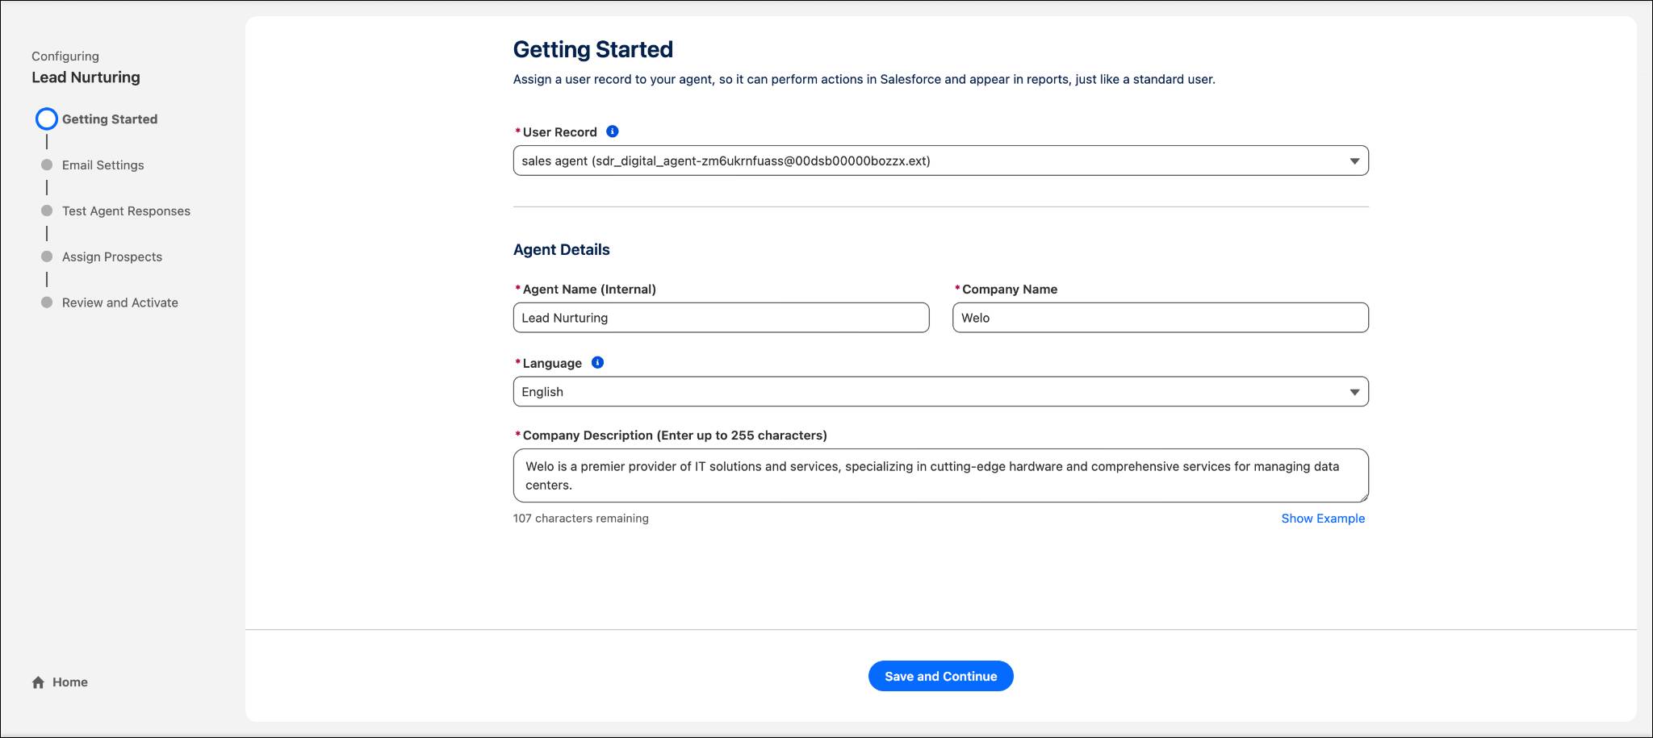
Task: Click the Review and Activate step dot
Action: click(47, 302)
